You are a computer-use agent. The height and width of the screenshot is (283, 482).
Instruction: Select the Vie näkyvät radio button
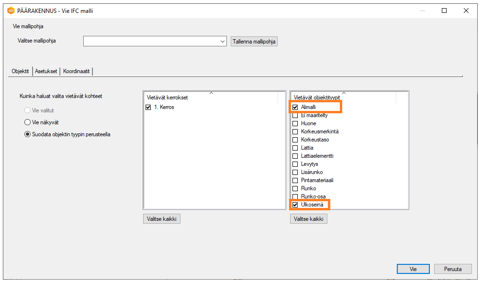[x=28, y=122]
